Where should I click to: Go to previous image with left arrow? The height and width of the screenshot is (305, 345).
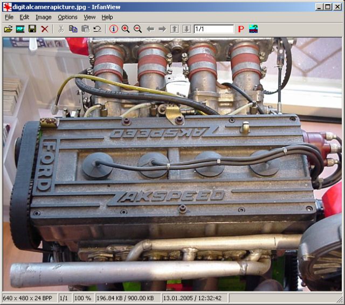click(x=150, y=29)
